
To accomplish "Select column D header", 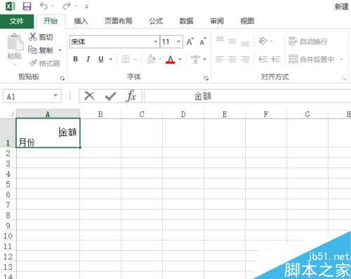I will tap(183, 114).
